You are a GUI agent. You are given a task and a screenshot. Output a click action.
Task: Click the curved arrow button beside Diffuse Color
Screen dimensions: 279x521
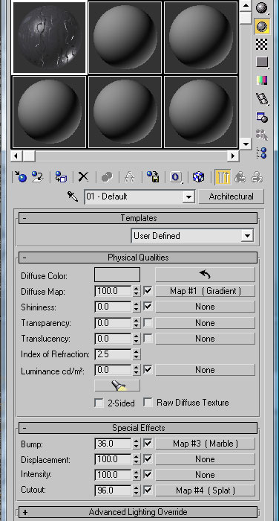(x=205, y=275)
